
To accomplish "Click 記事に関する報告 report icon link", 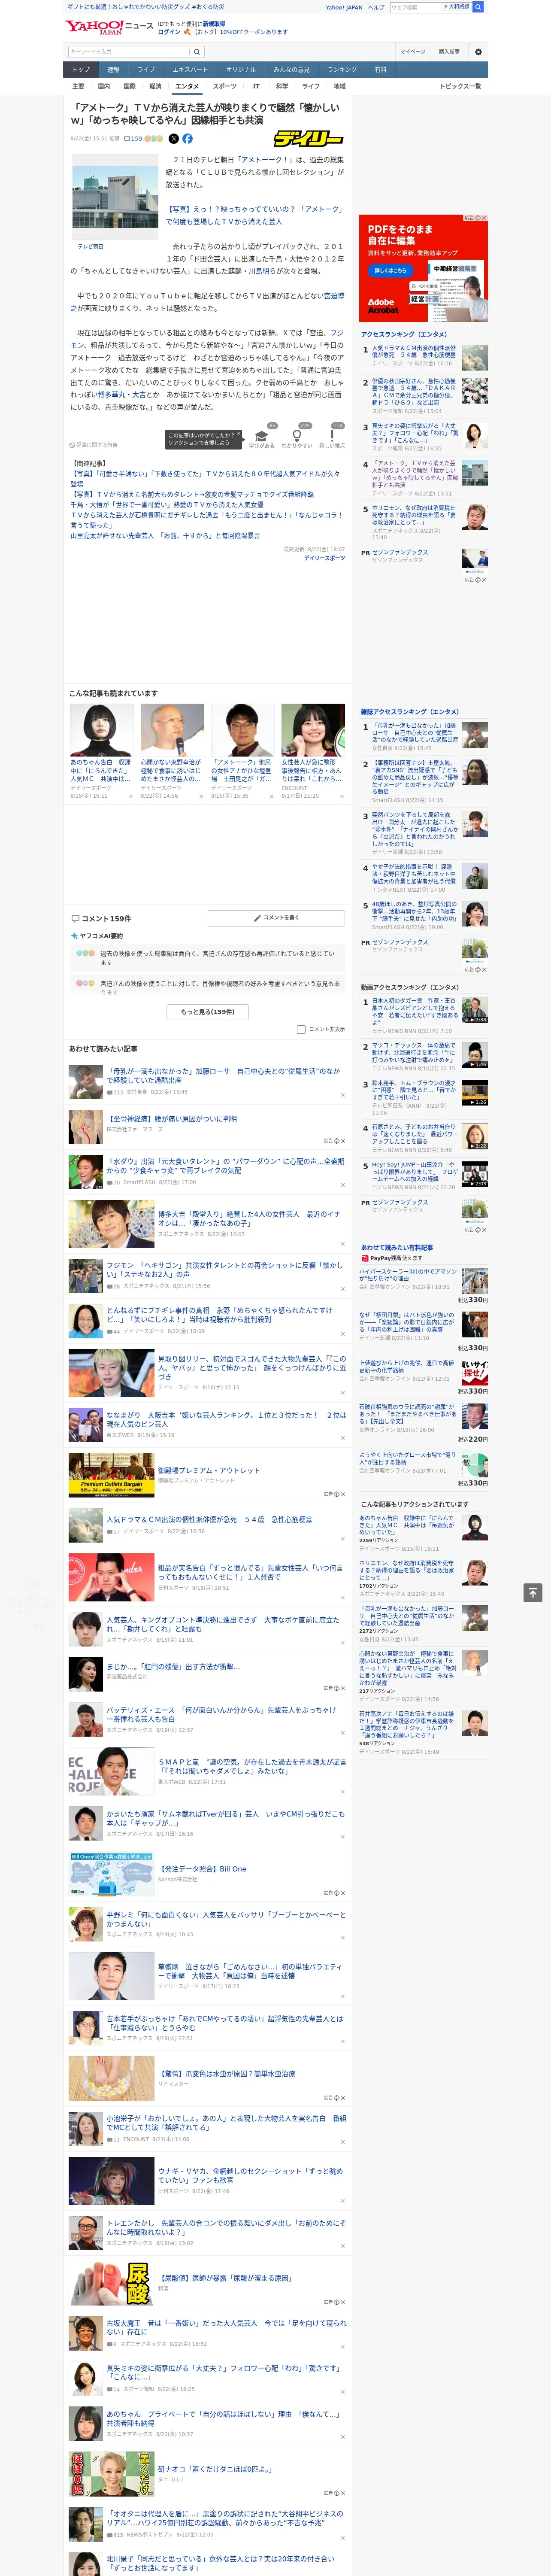I will coord(94,445).
